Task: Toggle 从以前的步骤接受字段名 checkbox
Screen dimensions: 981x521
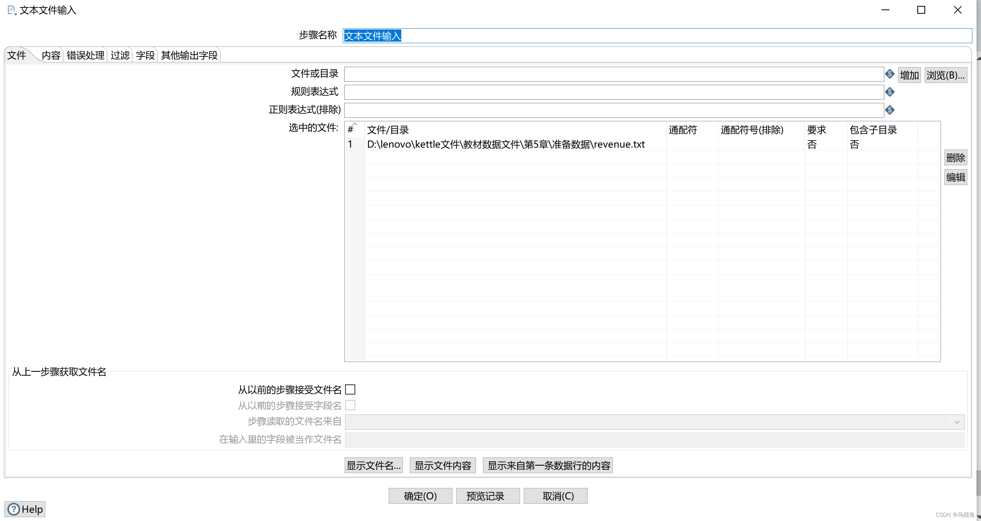Action: pos(350,405)
